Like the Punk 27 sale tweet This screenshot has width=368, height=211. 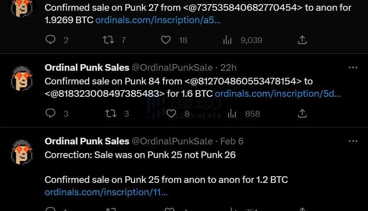pyautogui.click(x=166, y=40)
